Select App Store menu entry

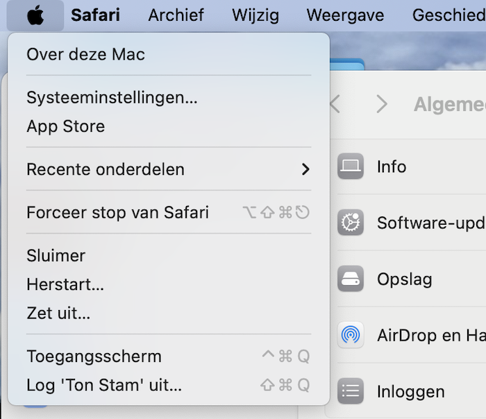click(x=66, y=126)
